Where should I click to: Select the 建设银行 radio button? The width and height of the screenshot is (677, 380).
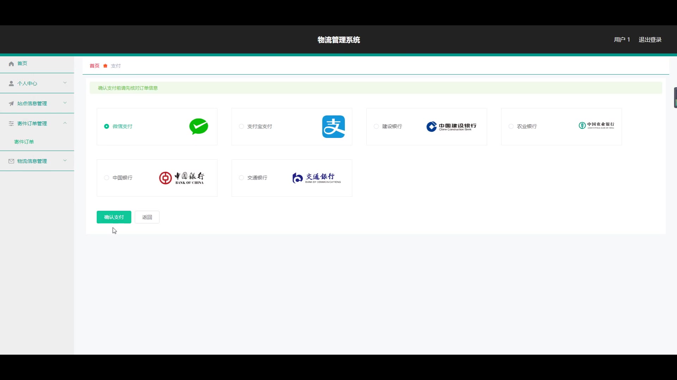(376, 126)
